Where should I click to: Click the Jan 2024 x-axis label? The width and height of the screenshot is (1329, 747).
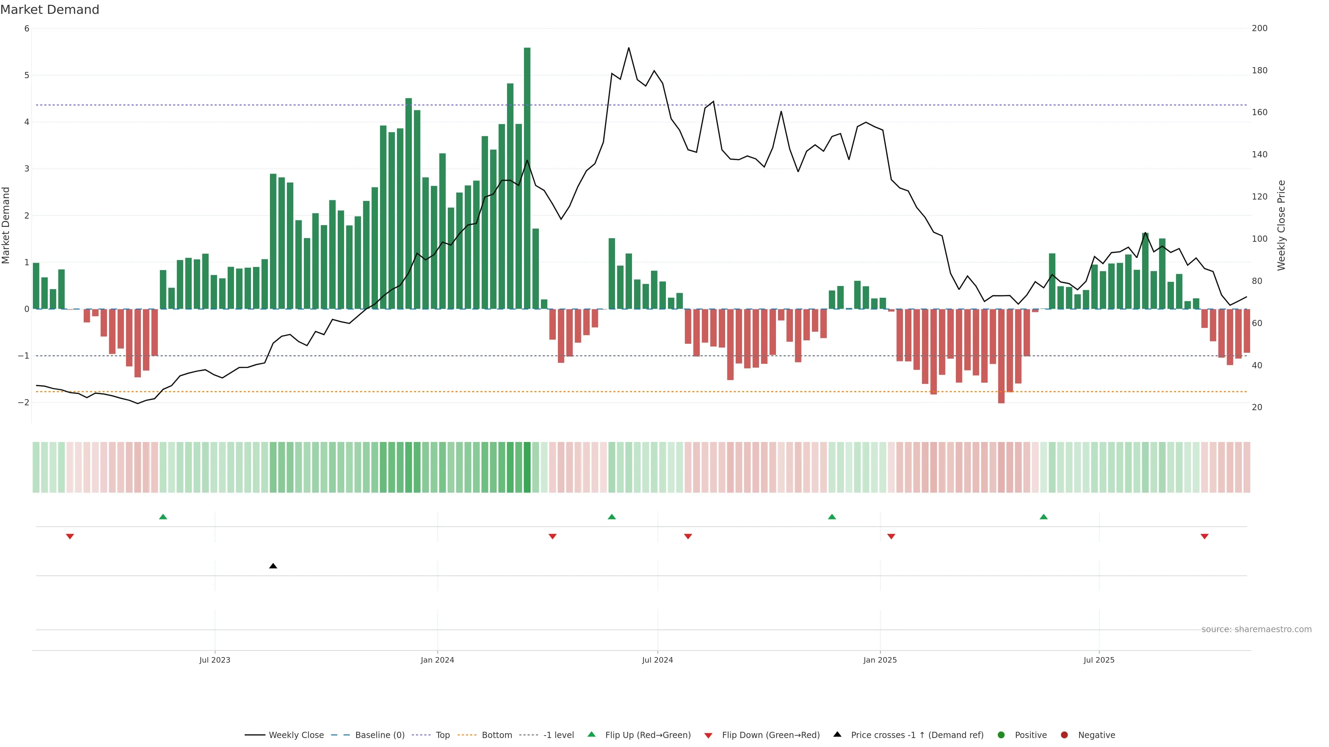click(437, 660)
